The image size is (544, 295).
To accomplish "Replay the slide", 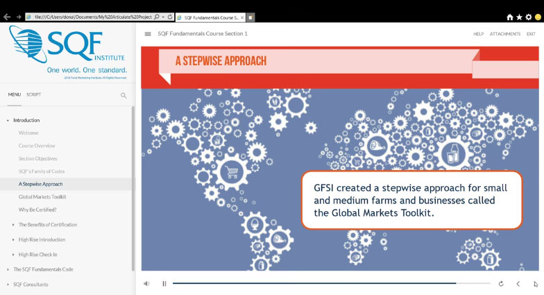I will pyautogui.click(x=501, y=284).
